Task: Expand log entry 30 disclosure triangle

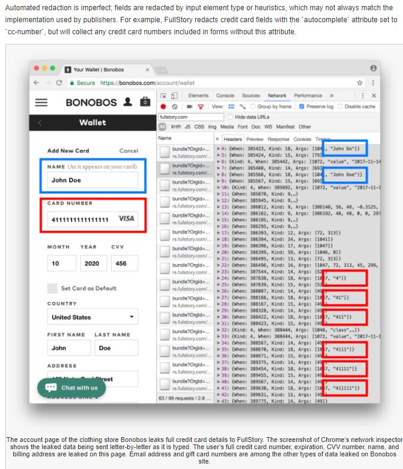Action: point(219,317)
